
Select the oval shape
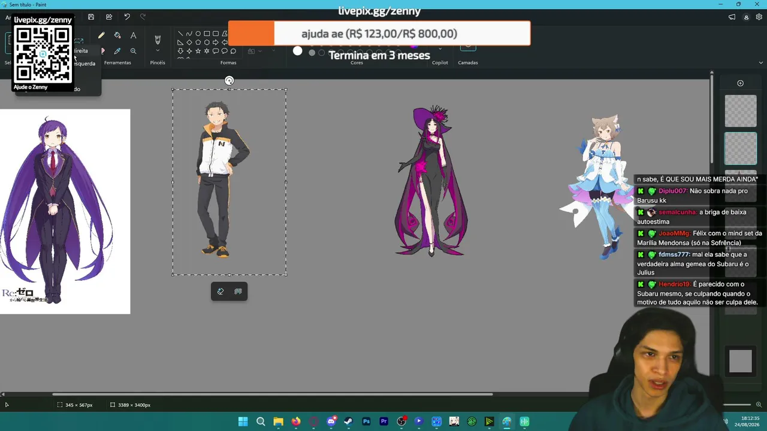pos(198,34)
